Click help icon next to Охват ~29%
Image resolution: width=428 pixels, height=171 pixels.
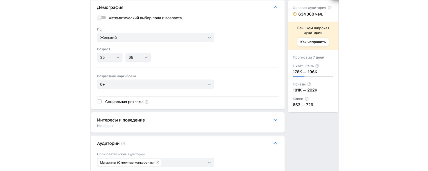(x=317, y=66)
